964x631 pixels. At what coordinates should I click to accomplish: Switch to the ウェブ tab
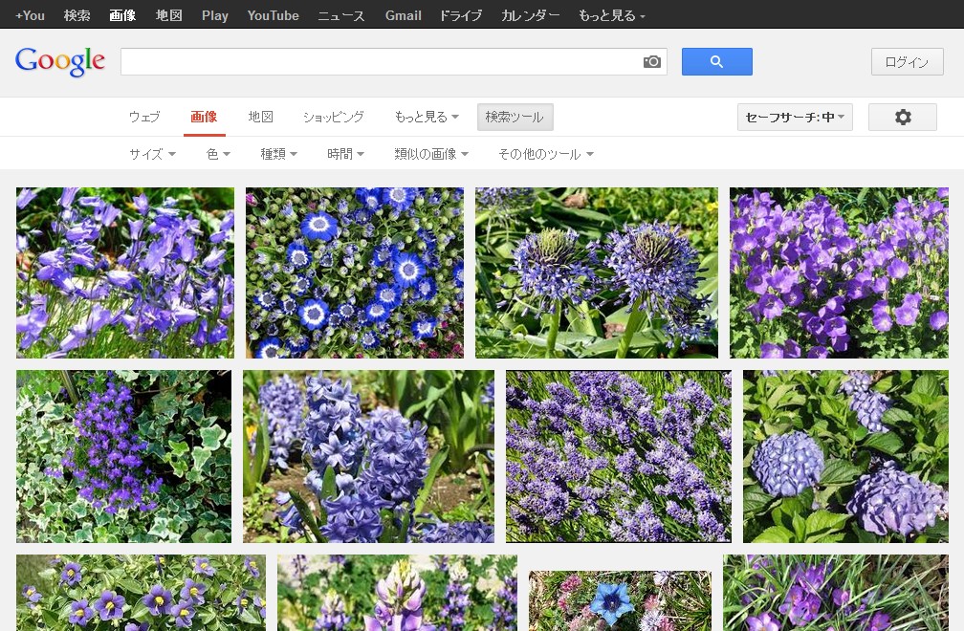click(x=144, y=117)
